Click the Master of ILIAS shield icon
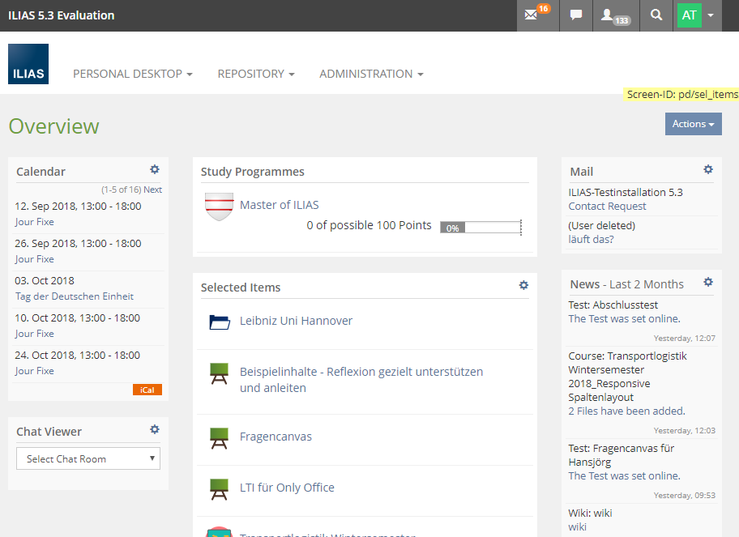The image size is (739, 537). point(219,207)
